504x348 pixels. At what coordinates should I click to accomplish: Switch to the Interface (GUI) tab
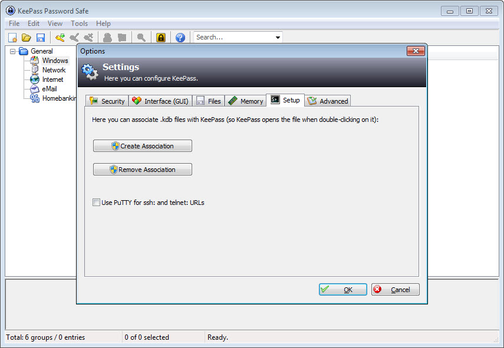point(160,101)
